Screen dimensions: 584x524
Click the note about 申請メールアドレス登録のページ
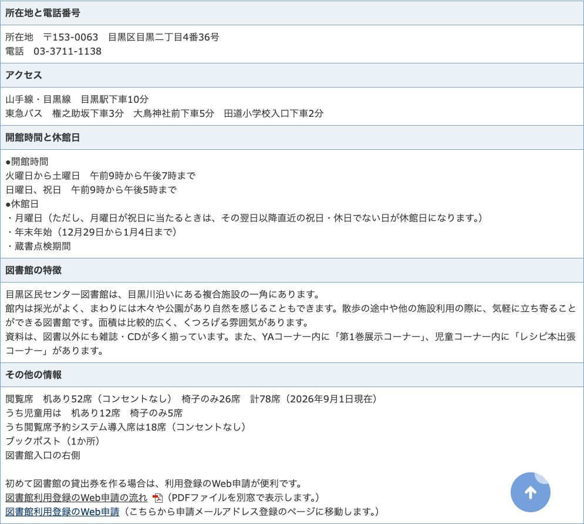tap(250, 512)
